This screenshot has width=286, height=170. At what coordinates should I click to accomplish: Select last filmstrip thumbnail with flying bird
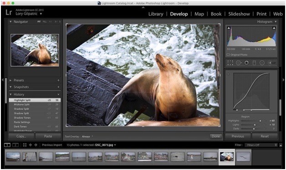tap(243, 157)
